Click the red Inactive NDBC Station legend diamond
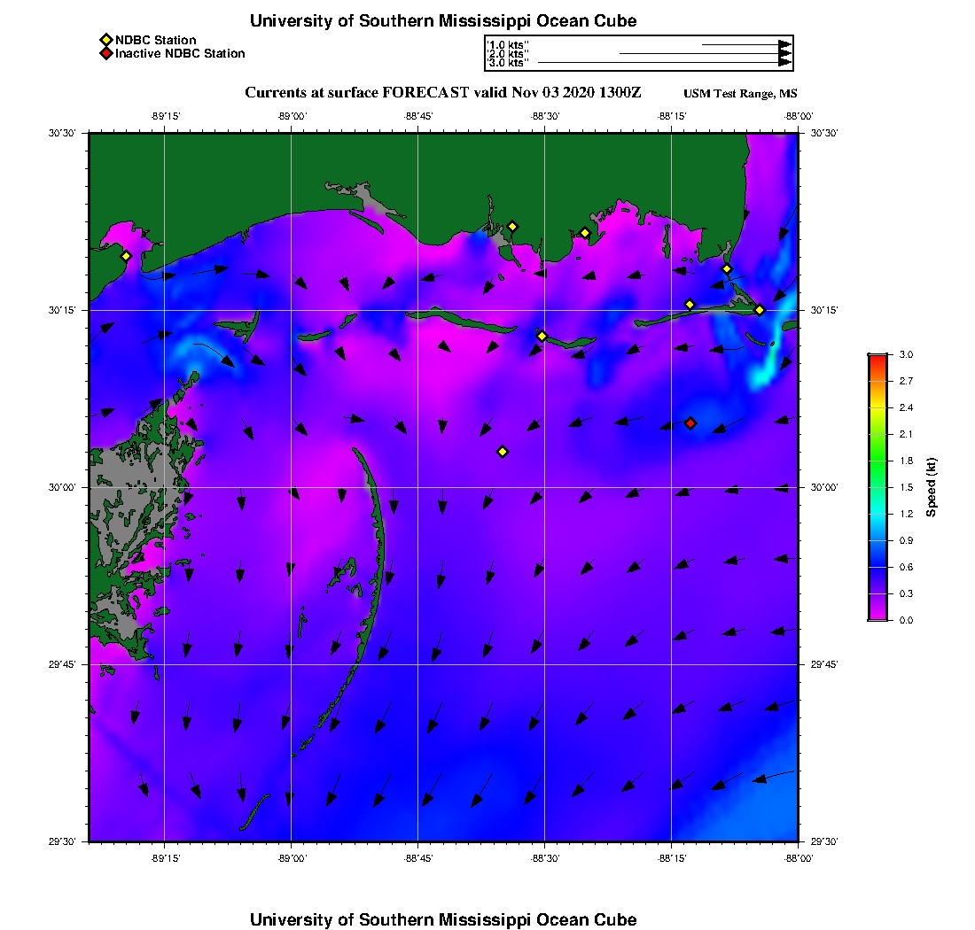Screen dimensions: 975x930 pyautogui.click(x=106, y=53)
